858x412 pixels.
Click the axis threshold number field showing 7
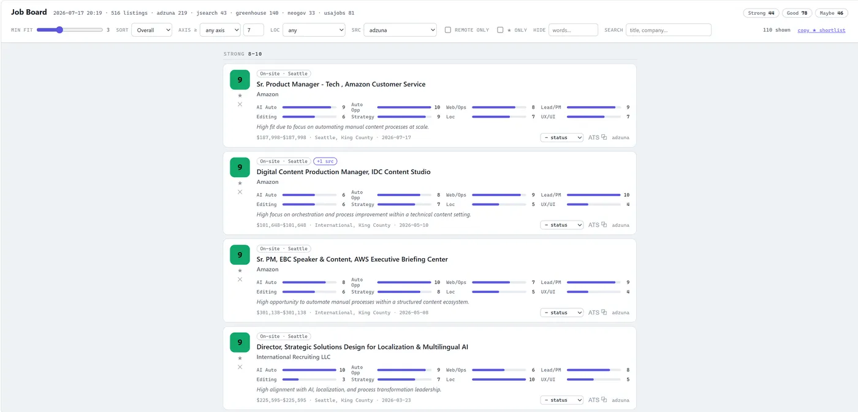[x=254, y=29]
